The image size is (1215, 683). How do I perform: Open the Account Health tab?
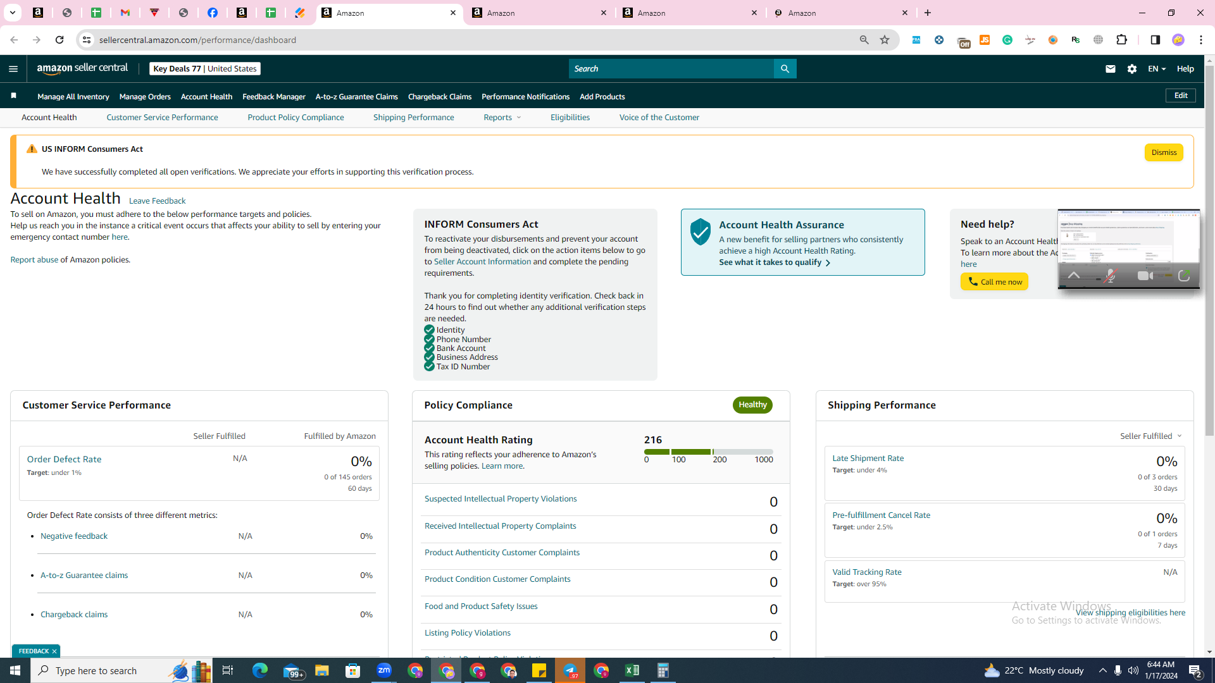point(49,118)
